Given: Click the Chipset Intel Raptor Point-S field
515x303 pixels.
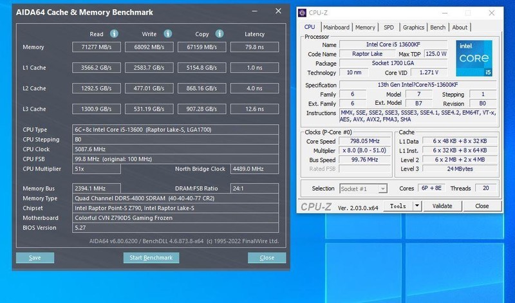Looking at the screenshot, I should [175, 208].
